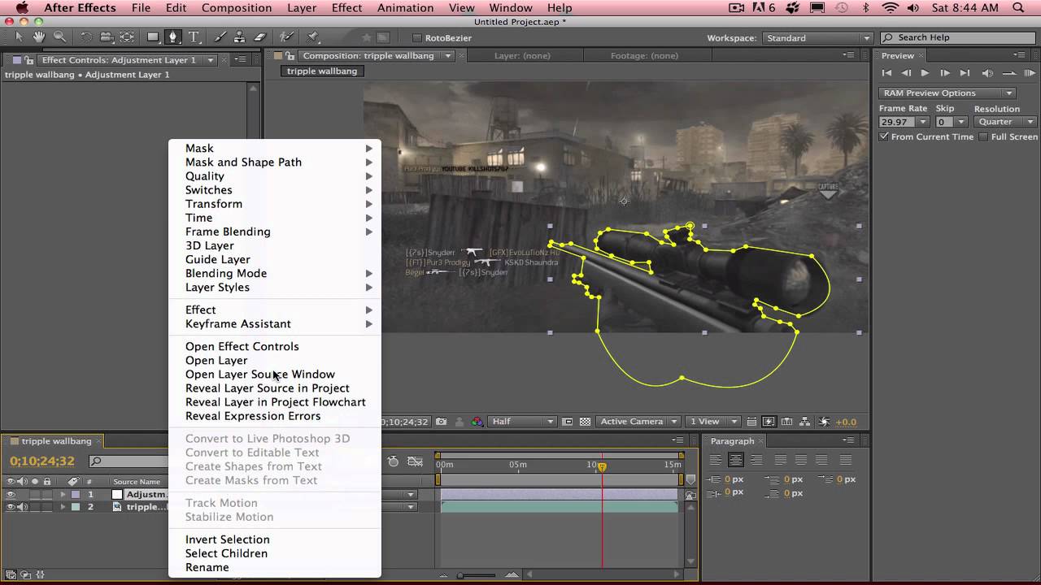The width and height of the screenshot is (1041, 585).
Task: Expand layer 1 properties triangle
Action: pyautogui.click(x=63, y=494)
